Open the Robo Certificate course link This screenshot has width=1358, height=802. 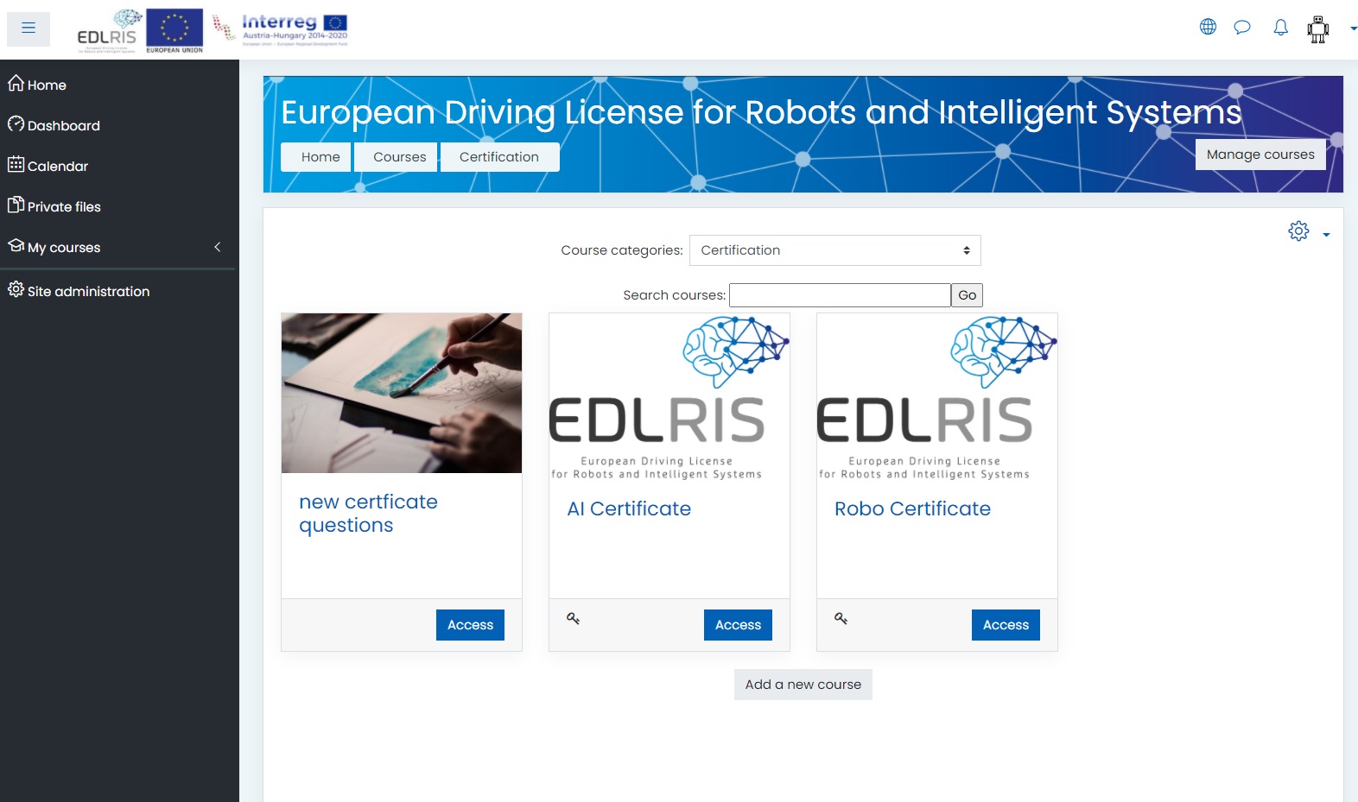pos(912,508)
